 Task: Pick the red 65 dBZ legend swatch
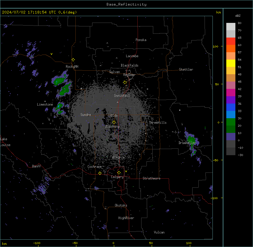(x=231, y=41)
